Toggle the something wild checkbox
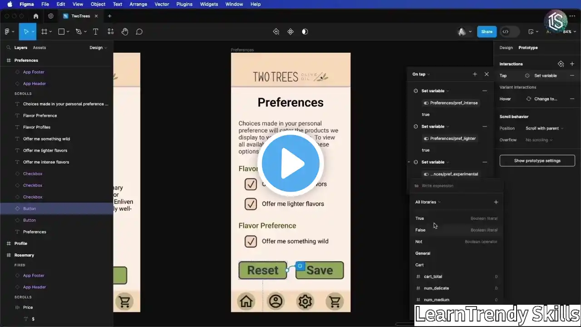Image resolution: width=581 pixels, height=327 pixels. [x=251, y=241]
